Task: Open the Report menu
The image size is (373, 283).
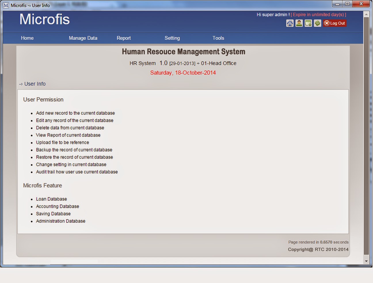Action: coord(124,38)
